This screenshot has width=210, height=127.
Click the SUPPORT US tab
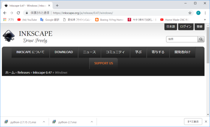pyautogui.click(x=104, y=63)
